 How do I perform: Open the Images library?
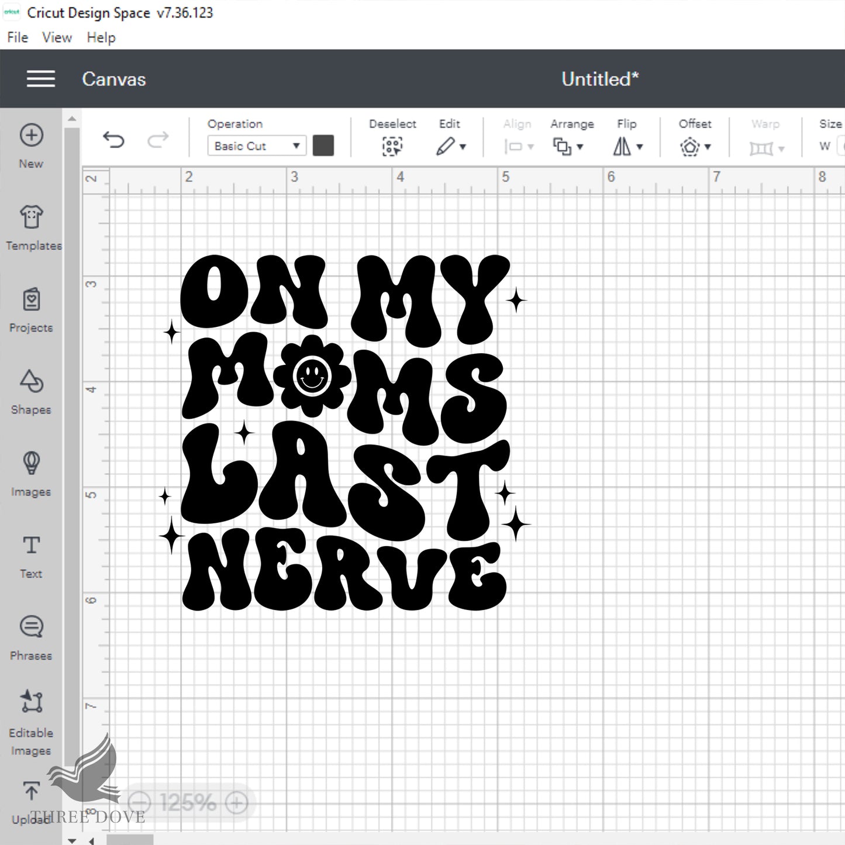click(32, 474)
